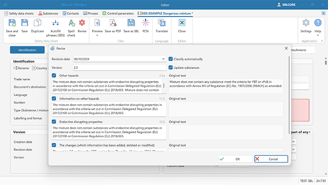328x185 pixels.
Task: Click Information on other hazards text box
Action: [109, 109]
